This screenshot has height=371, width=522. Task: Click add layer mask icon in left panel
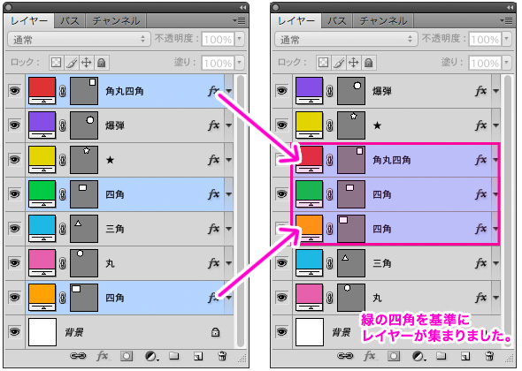point(127,356)
